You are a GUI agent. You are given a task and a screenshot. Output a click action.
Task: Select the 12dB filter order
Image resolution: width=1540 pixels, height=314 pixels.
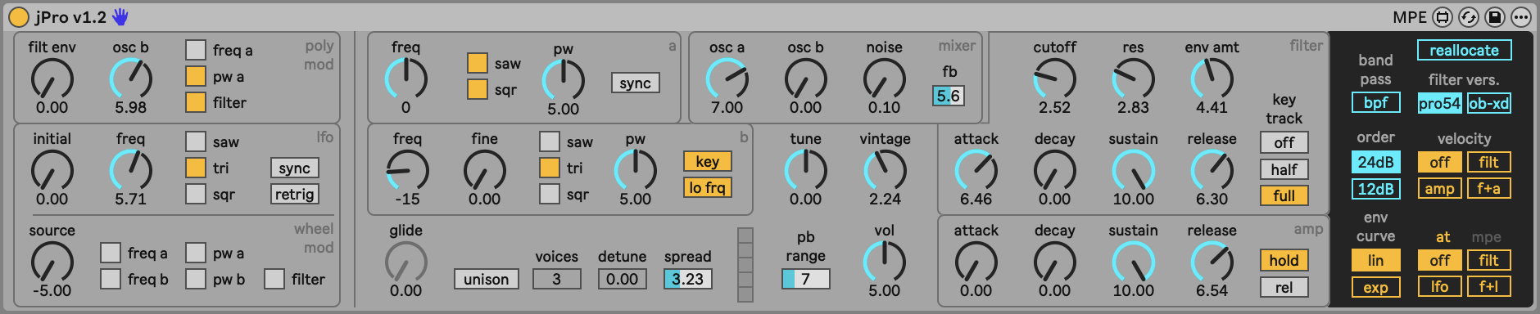click(x=1375, y=189)
